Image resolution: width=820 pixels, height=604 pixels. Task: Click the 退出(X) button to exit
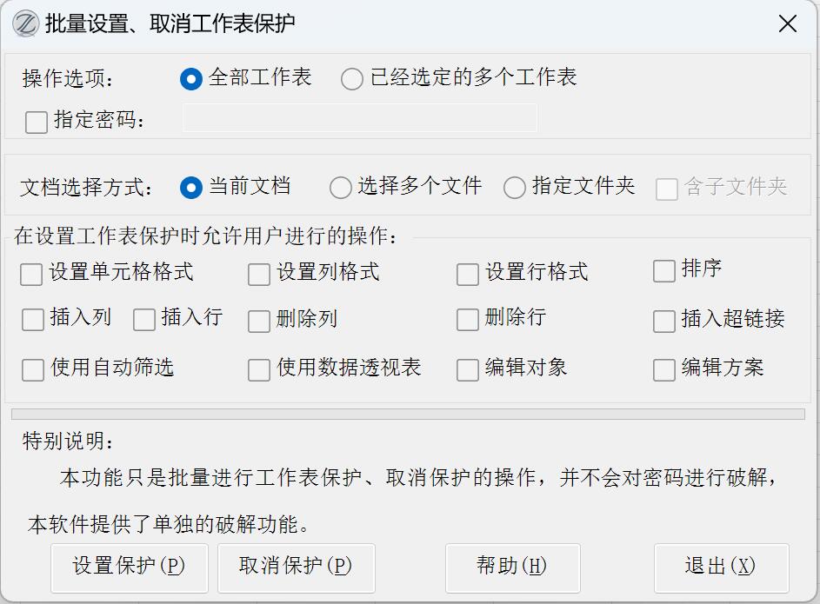(720, 567)
